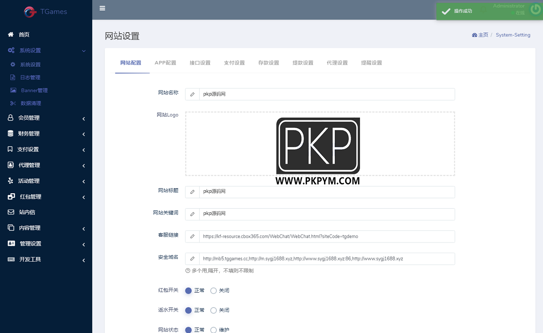This screenshot has width=543, height=333.
Task: Click the gear icon of 系统设置 submenu
Action: (13, 65)
